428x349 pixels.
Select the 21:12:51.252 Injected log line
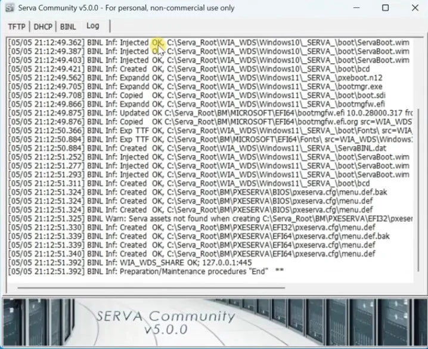[209, 157]
